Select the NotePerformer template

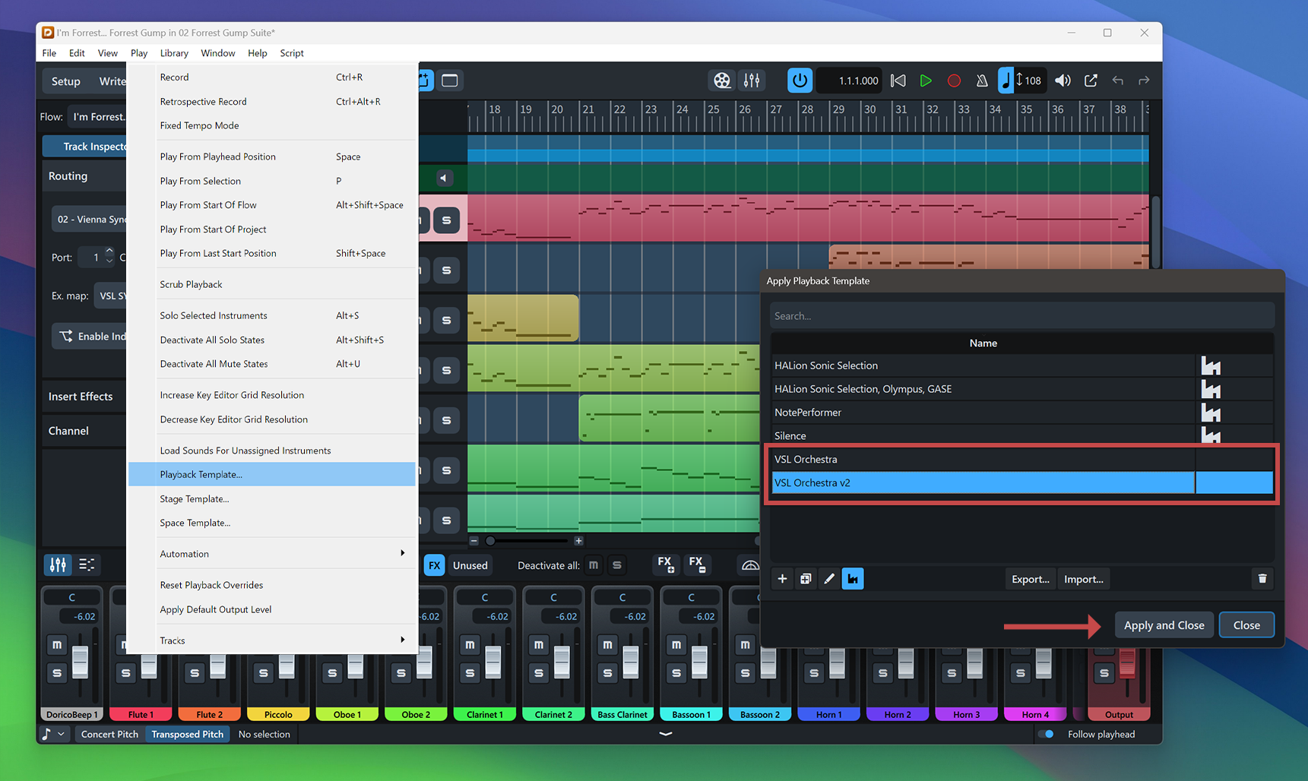click(x=1021, y=413)
